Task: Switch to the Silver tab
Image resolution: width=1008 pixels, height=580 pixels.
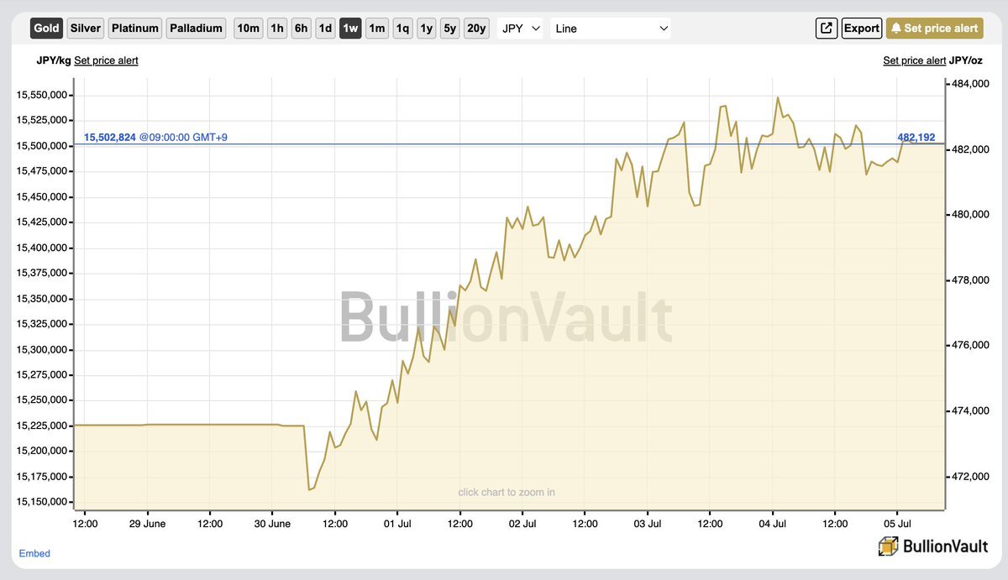Action: pos(86,28)
